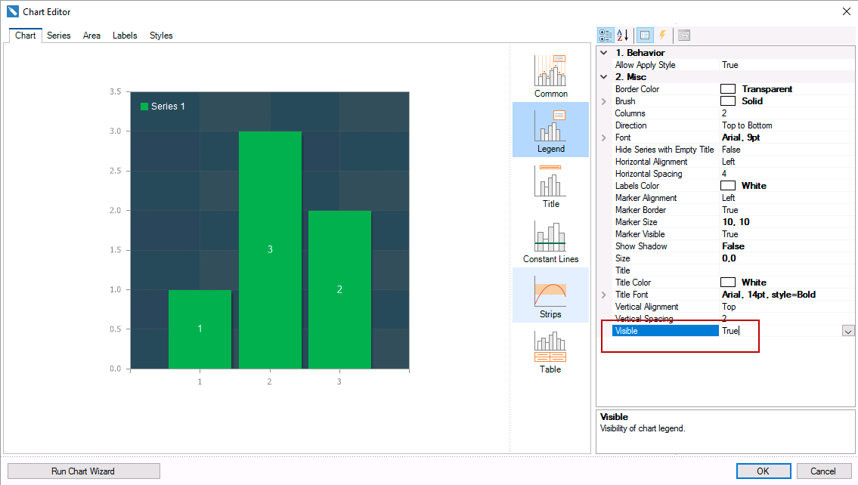Edit the Visible property value field

click(780, 331)
